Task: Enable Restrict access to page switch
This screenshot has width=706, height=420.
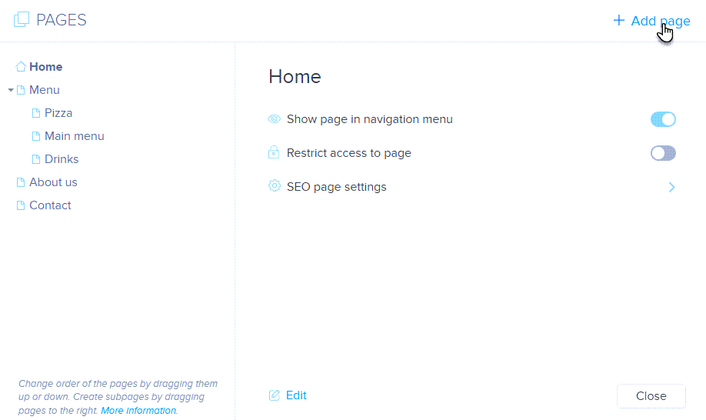Action: [x=662, y=153]
